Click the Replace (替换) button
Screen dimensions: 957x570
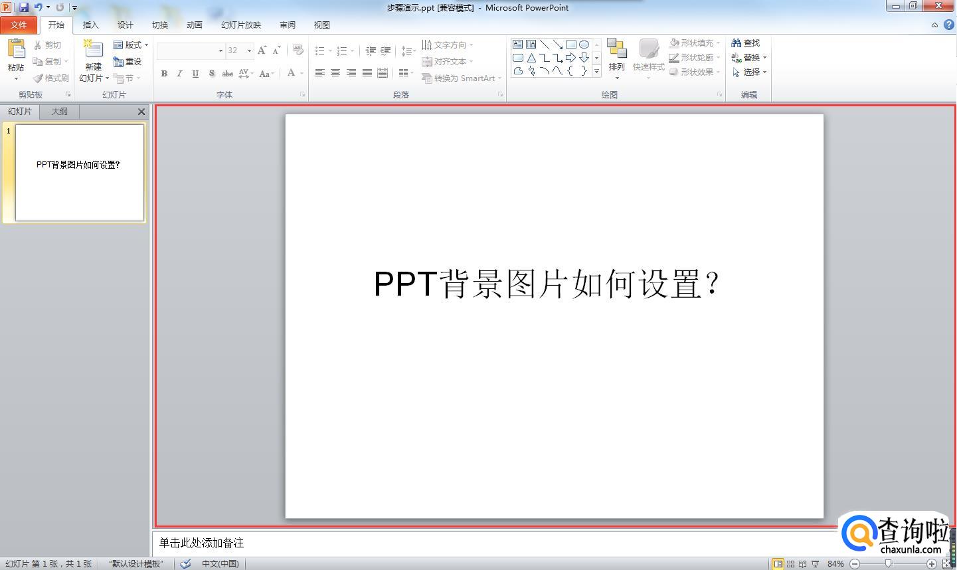[x=750, y=58]
